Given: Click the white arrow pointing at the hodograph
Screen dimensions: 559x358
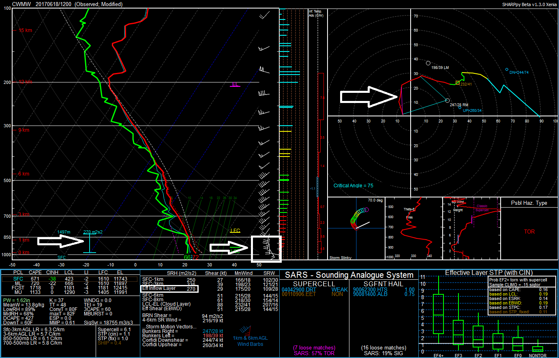Looking at the screenshot, I should point(369,97).
